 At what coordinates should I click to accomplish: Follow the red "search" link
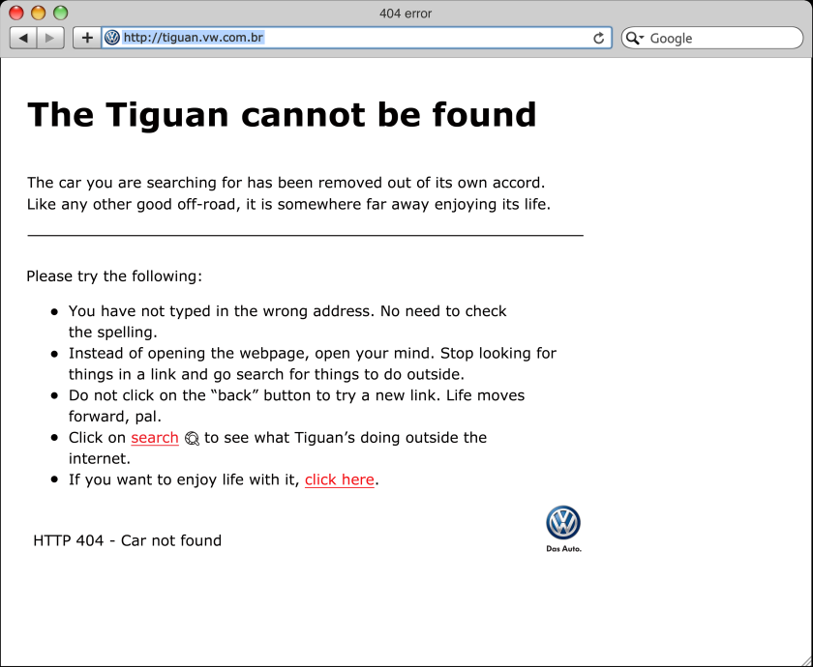155,438
